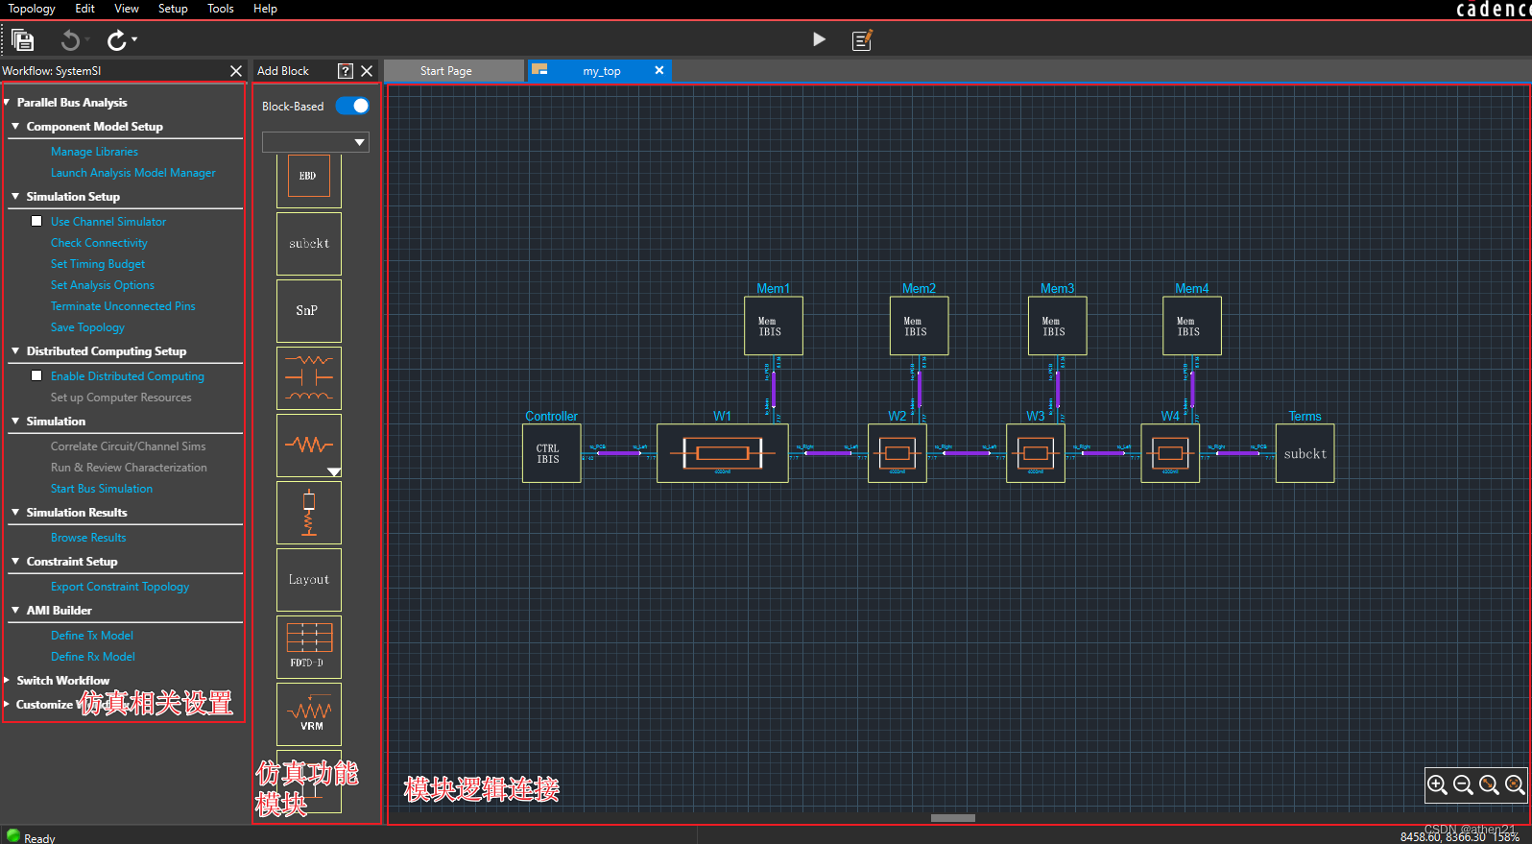1532x844 pixels.
Task: Click the Undo arrow icon
Action: tap(70, 39)
